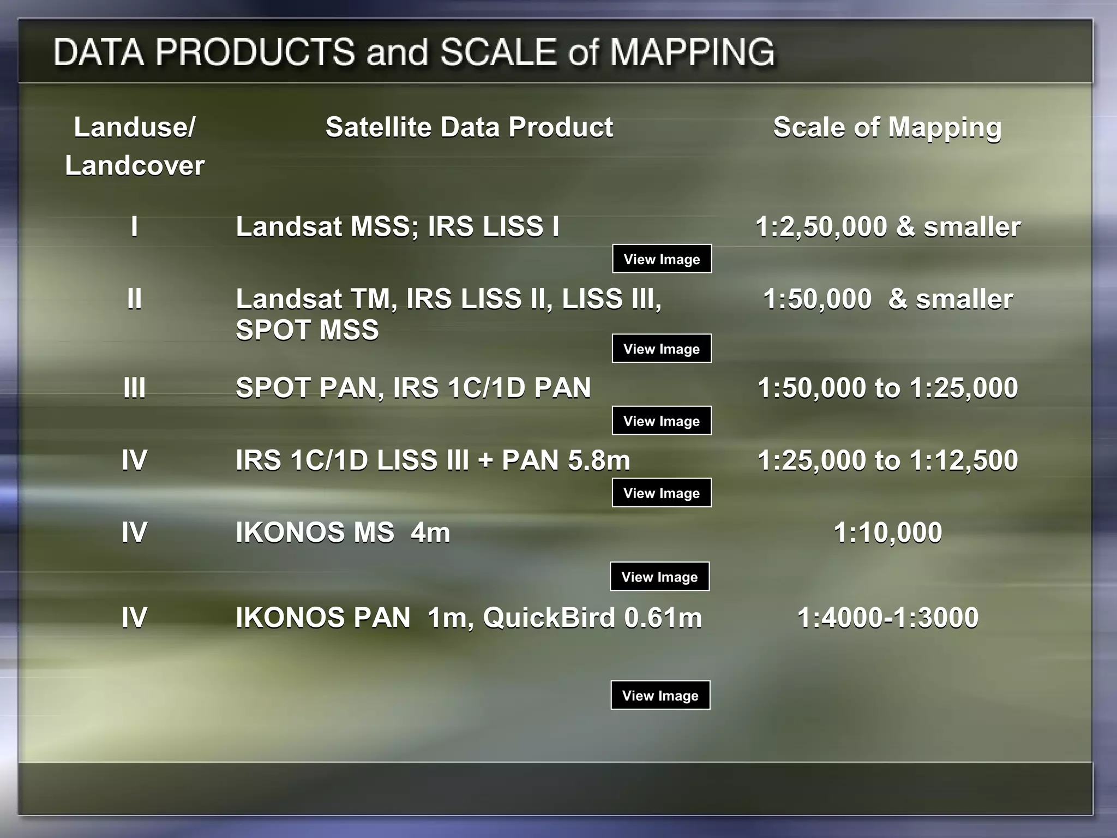The width and height of the screenshot is (1117, 838).
Task: Select text 'IKONOS PAN 1m, QuickBird 0.61m'
Action: click(469, 618)
